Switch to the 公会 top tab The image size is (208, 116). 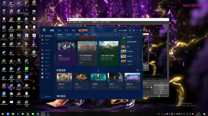click(66, 30)
